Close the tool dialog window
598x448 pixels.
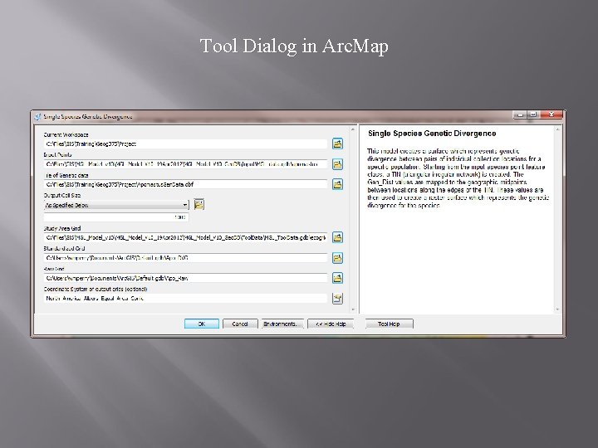point(551,114)
